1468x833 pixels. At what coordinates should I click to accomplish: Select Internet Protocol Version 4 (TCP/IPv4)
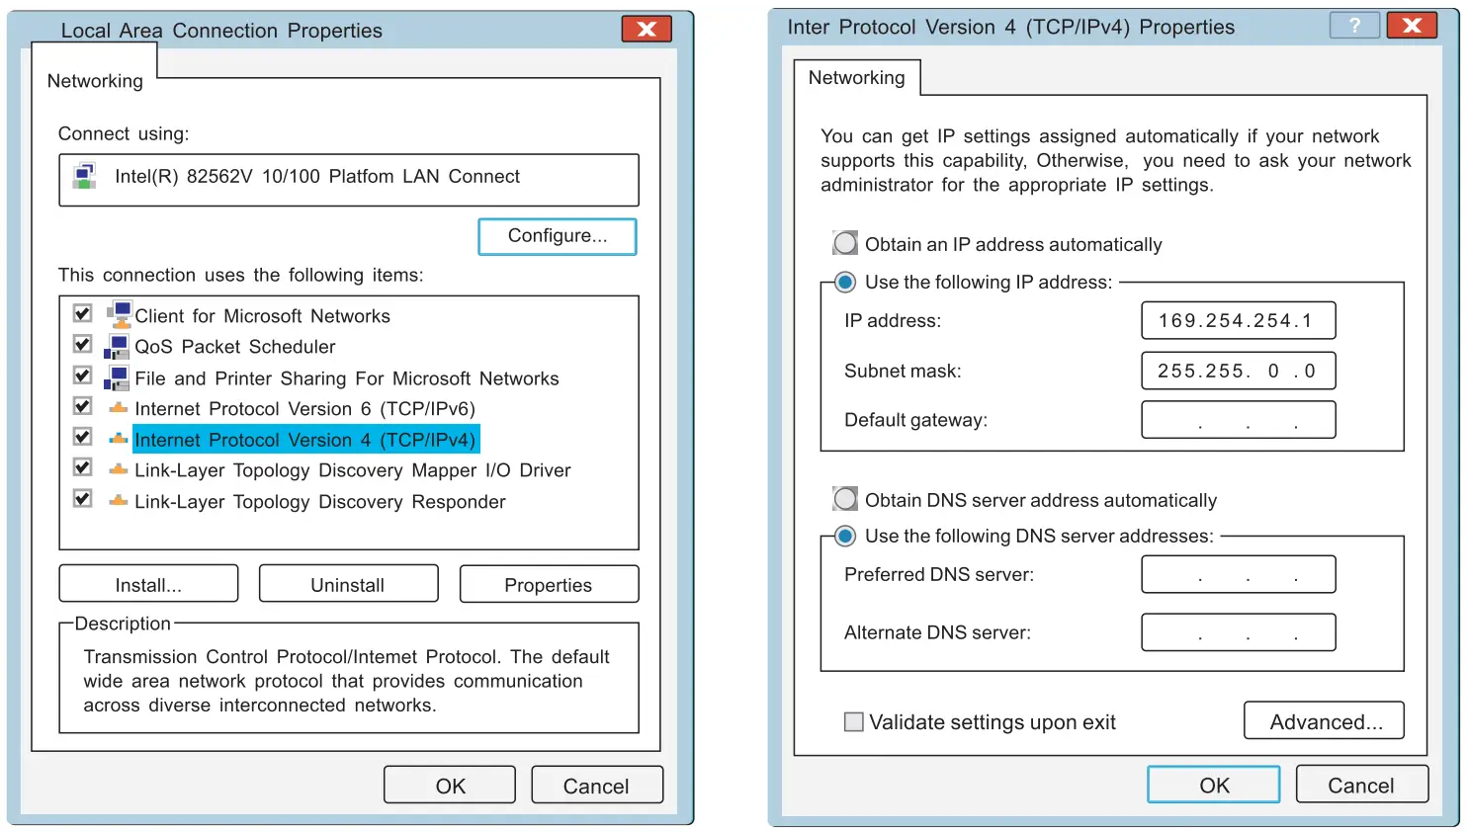[x=305, y=440]
